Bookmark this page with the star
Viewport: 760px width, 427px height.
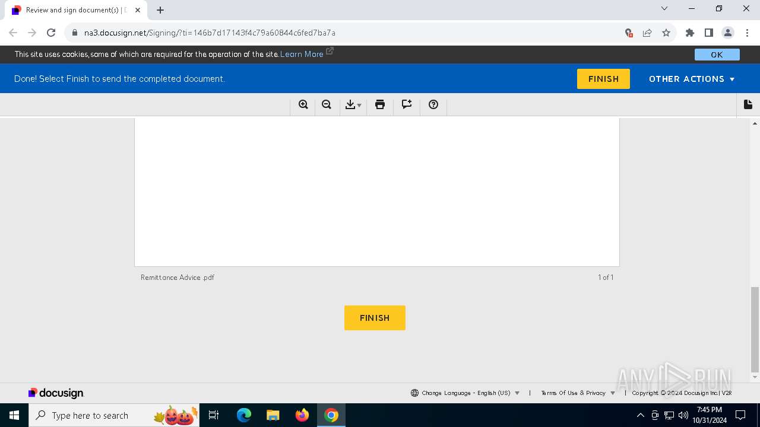coord(666,33)
